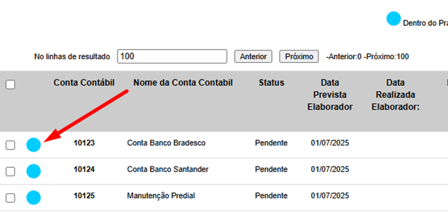Image resolution: width=448 pixels, height=214 pixels.
Task: Click blue status circle for account 10125
Action: pyautogui.click(x=34, y=197)
